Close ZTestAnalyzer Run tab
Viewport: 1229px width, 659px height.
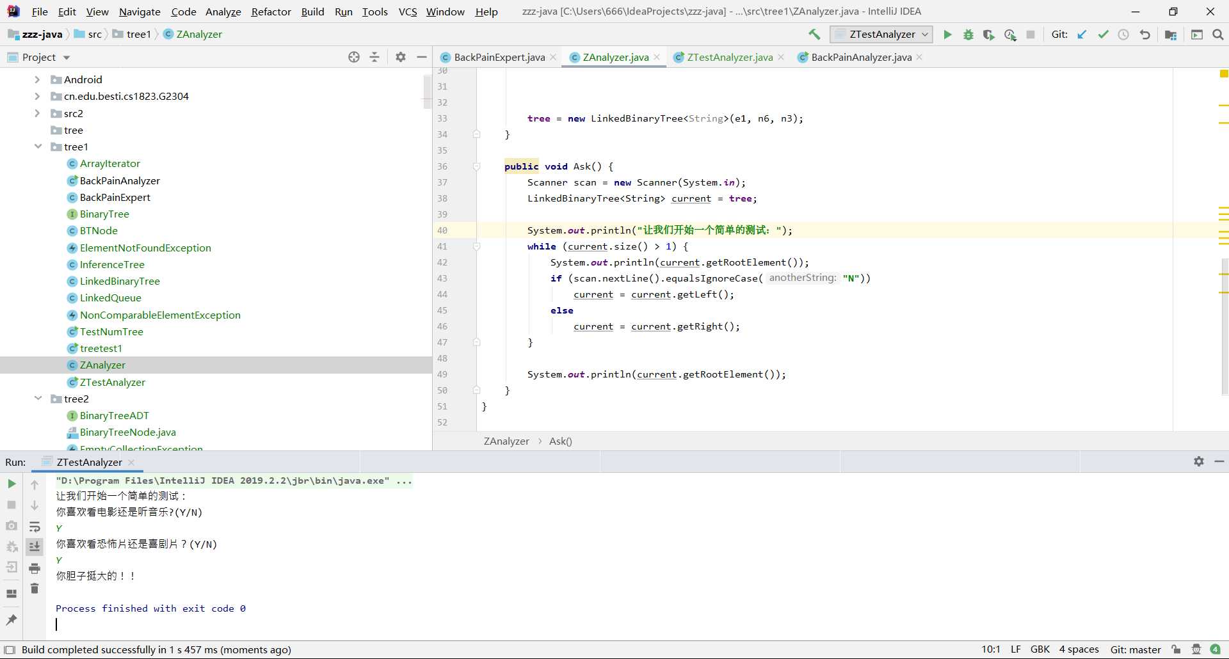131,462
